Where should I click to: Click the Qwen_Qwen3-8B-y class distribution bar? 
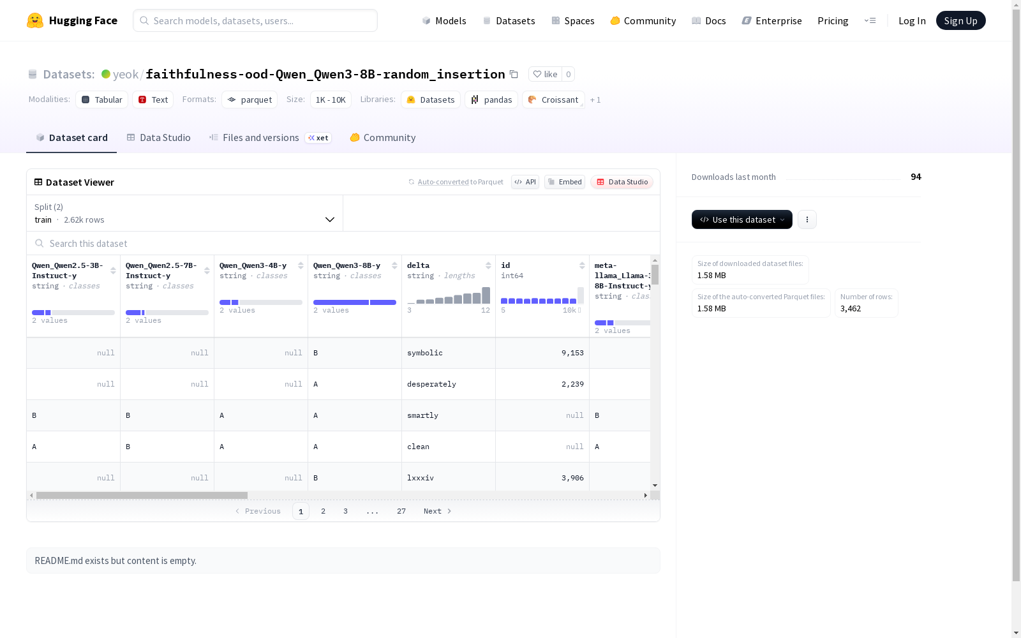(x=355, y=302)
